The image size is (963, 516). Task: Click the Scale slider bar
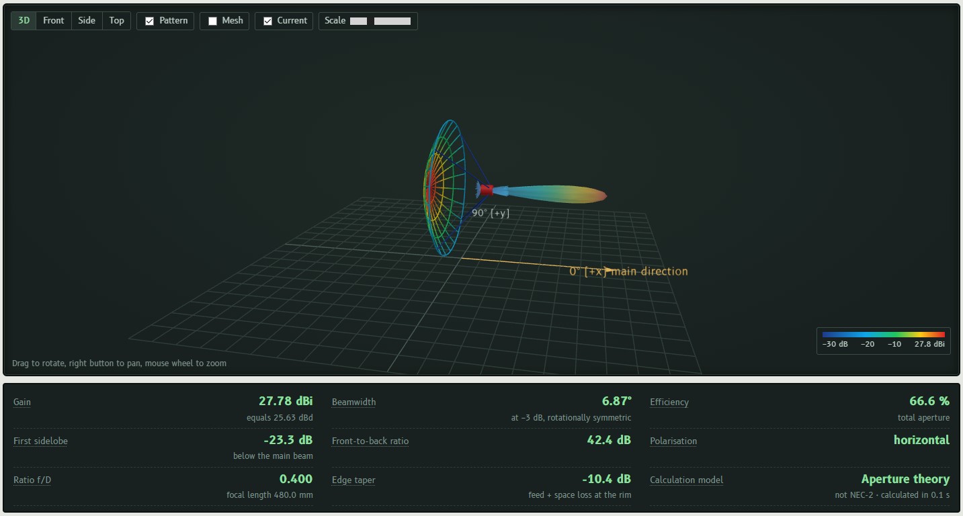pos(380,21)
